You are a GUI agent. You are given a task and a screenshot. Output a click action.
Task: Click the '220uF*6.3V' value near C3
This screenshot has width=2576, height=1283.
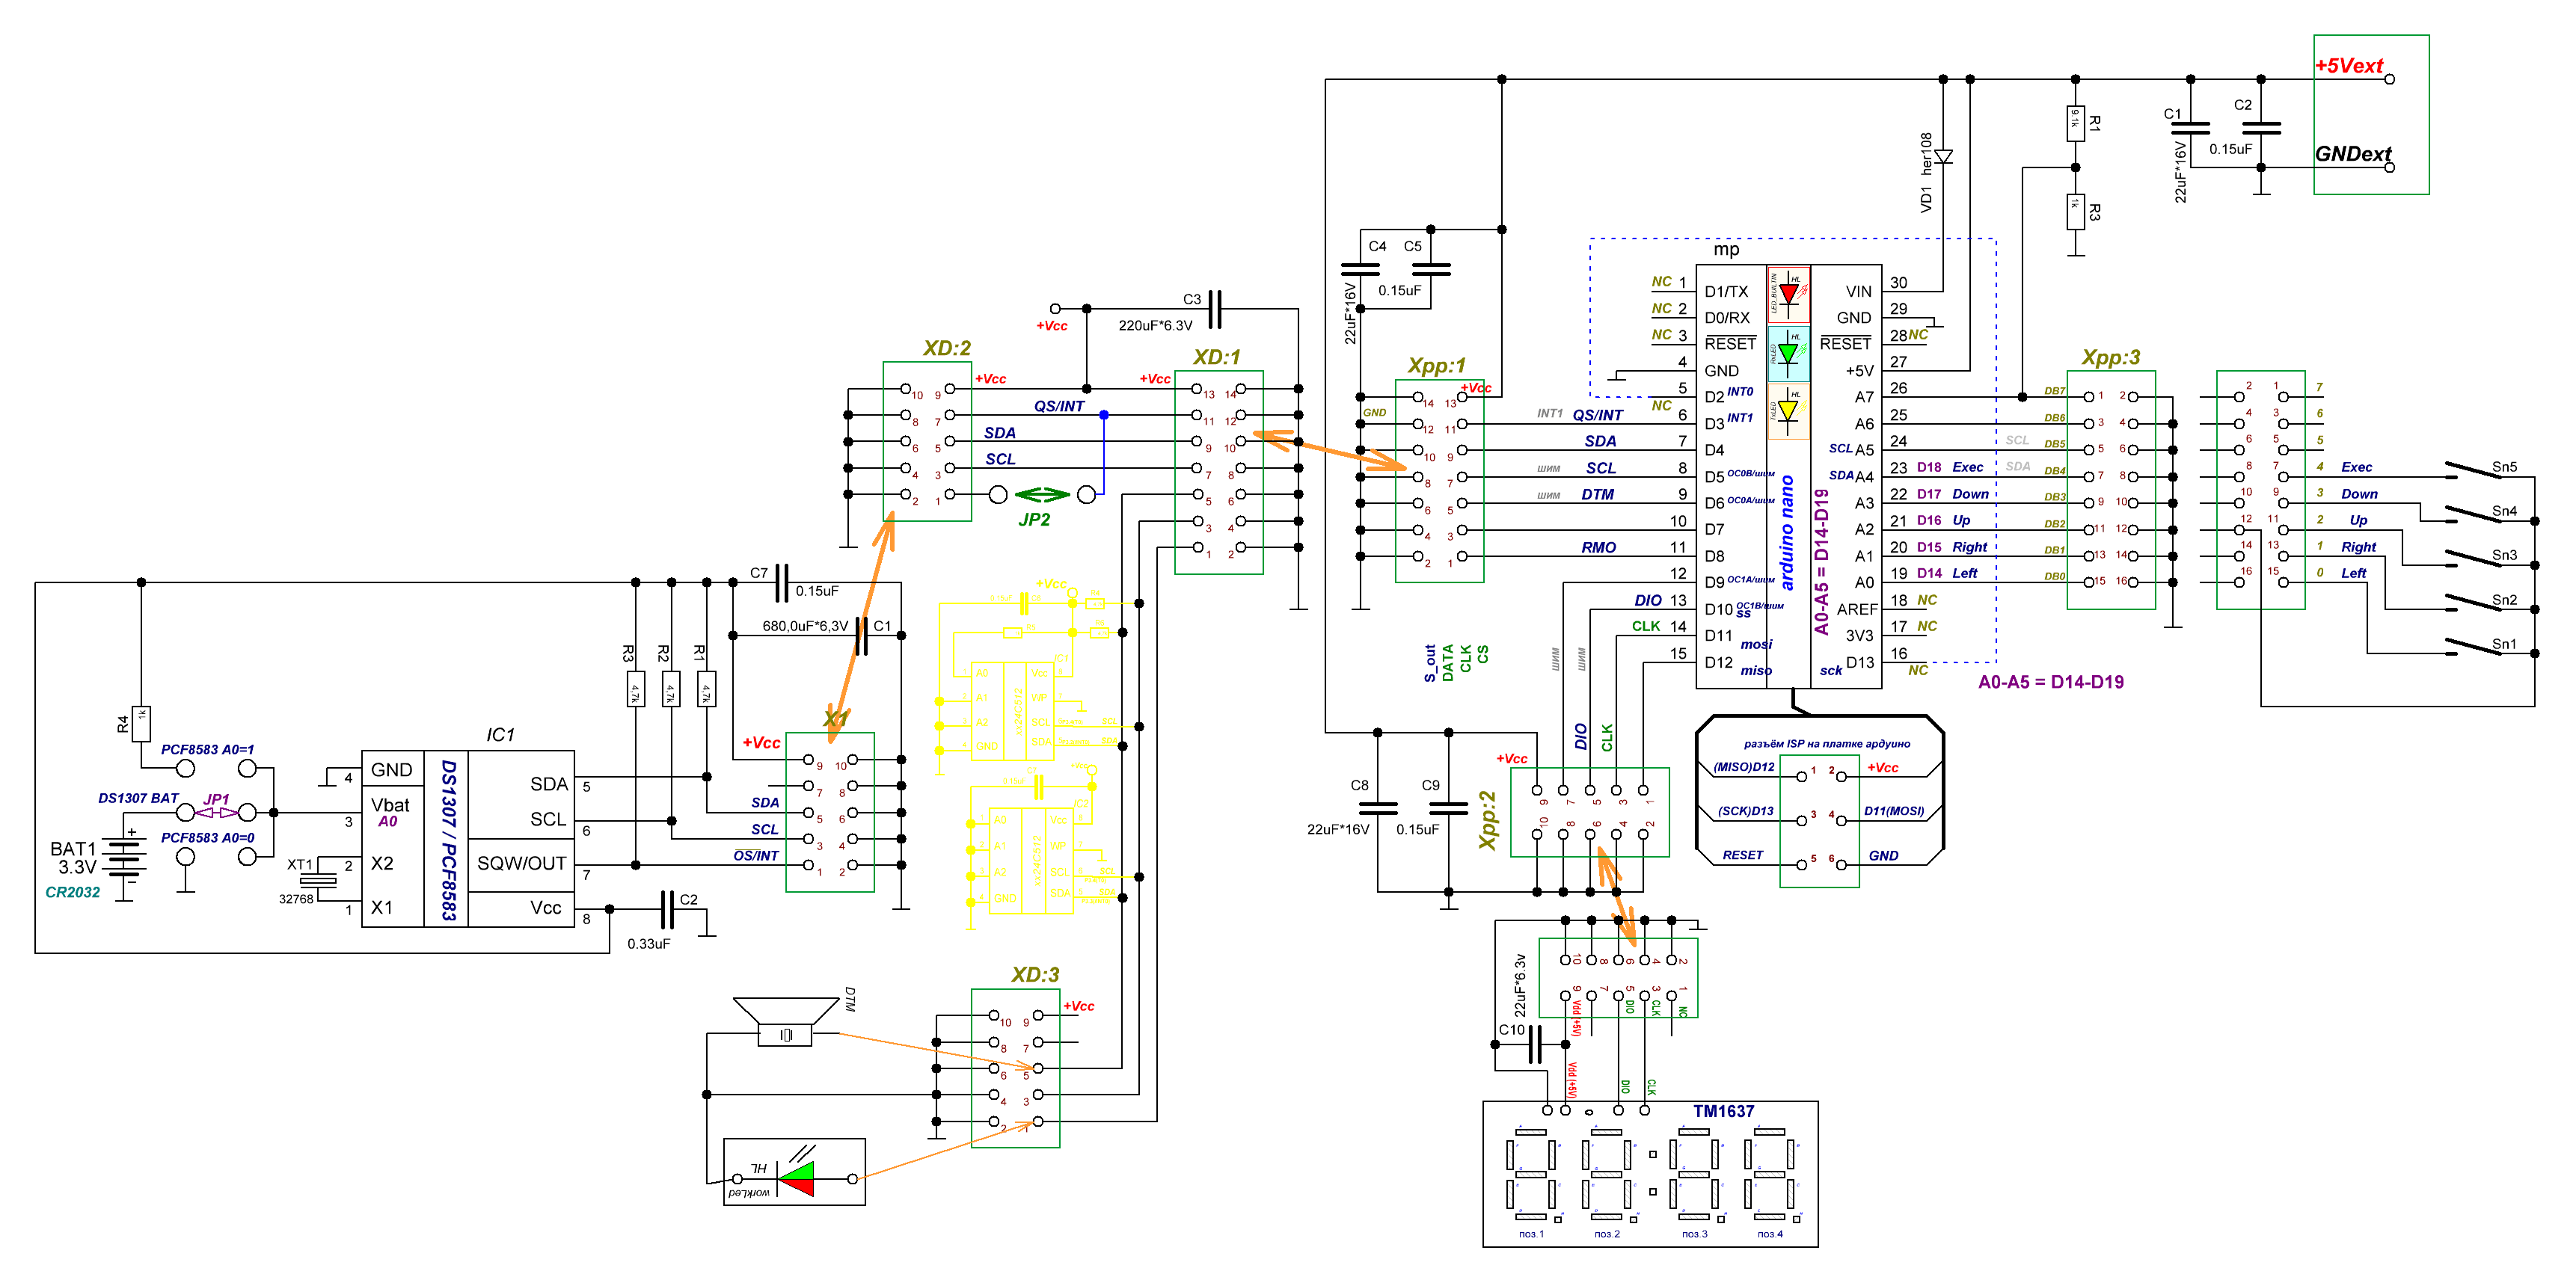pyautogui.click(x=1155, y=326)
